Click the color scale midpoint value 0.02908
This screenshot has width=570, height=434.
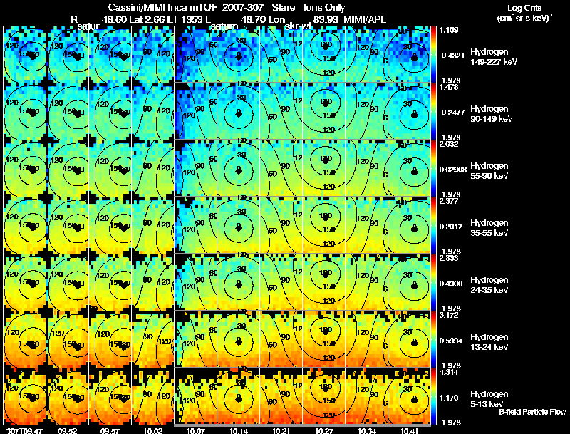point(452,170)
